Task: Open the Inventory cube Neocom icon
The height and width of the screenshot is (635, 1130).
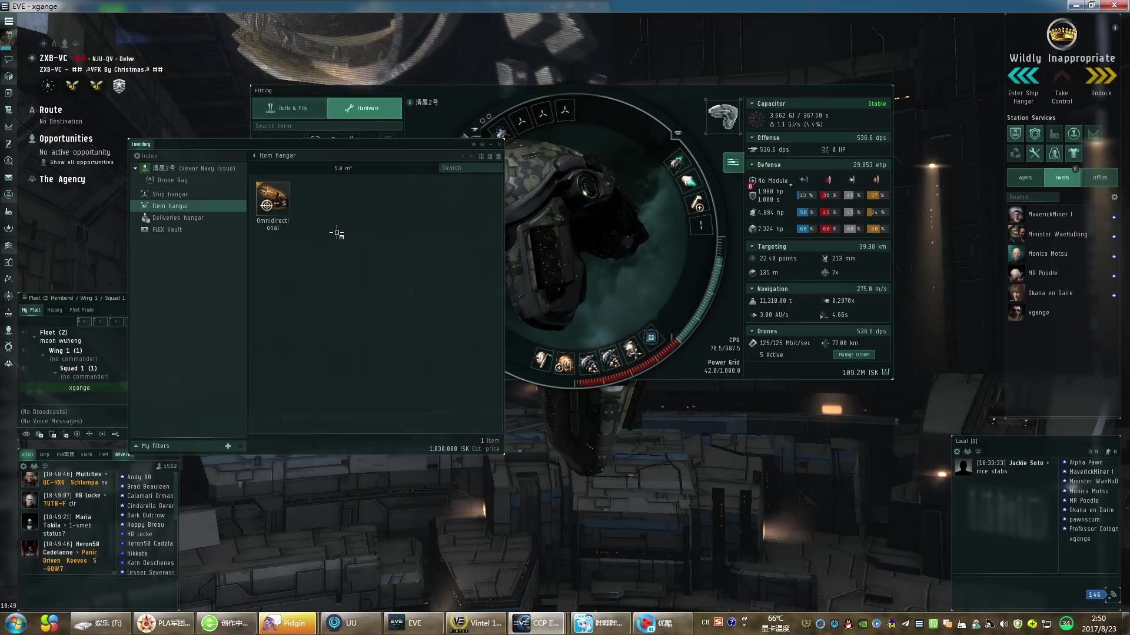Action: [x=8, y=76]
